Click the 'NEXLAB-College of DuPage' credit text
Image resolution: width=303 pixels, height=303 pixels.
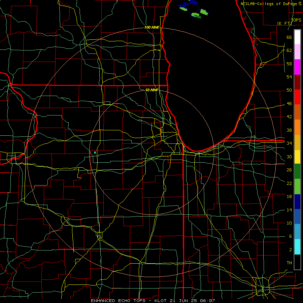tap(269, 4)
